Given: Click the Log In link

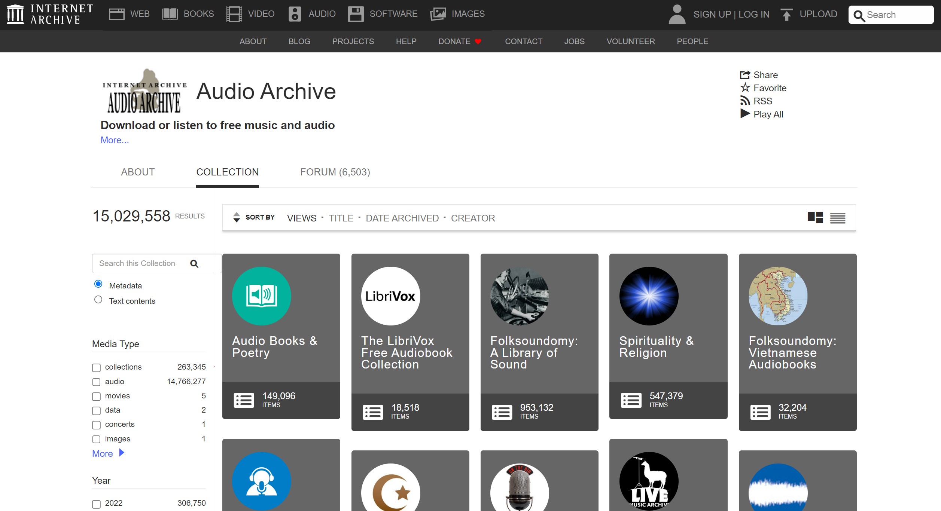Looking at the screenshot, I should tap(754, 14).
